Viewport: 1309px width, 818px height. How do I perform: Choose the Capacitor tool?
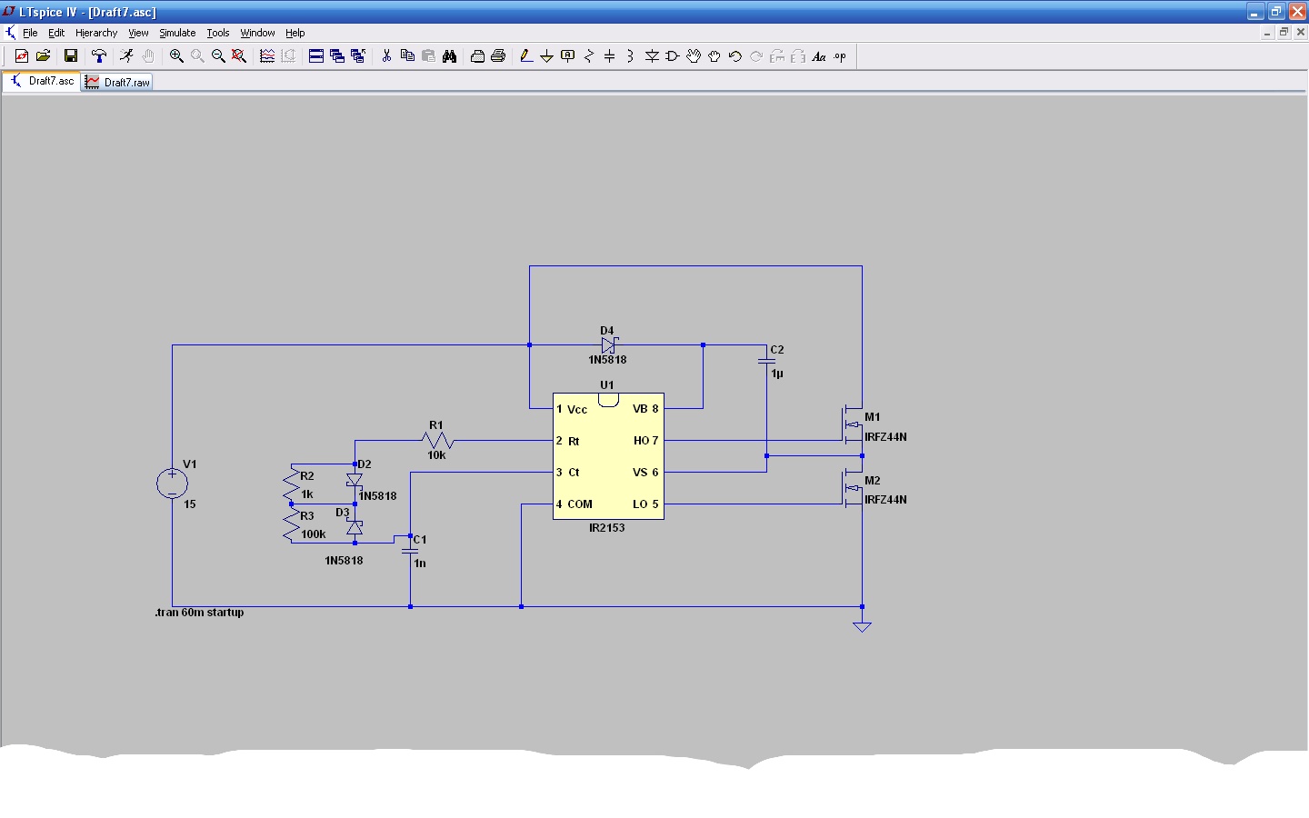coord(610,56)
